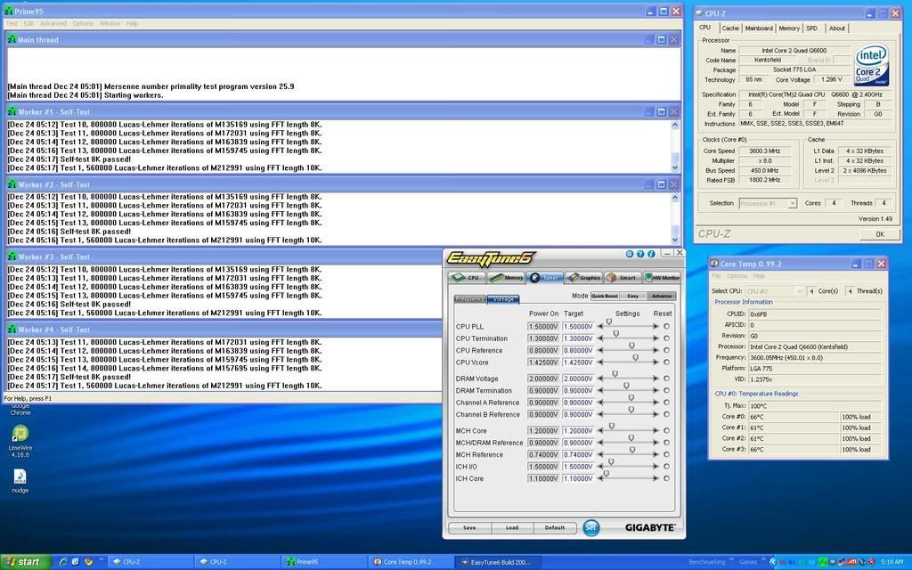The width and height of the screenshot is (912, 570).
Task: Click the help question-mark icon in EasyTune6
Action: point(640,254)
